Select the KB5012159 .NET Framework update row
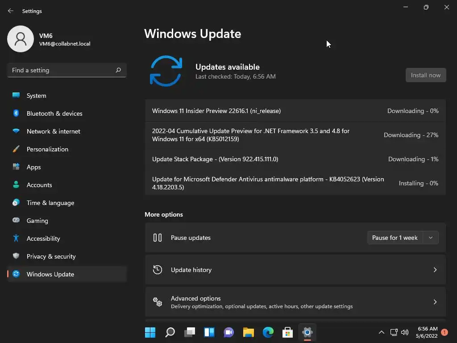The width and height of the screenshot is (457, 343). pos(295,135)
